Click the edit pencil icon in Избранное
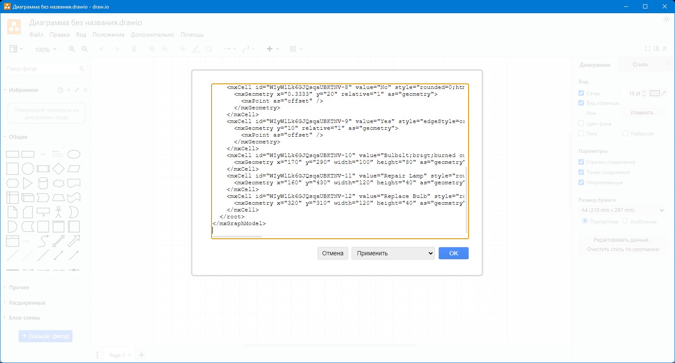This screenshot has height=363, width=675. point(77,90)
